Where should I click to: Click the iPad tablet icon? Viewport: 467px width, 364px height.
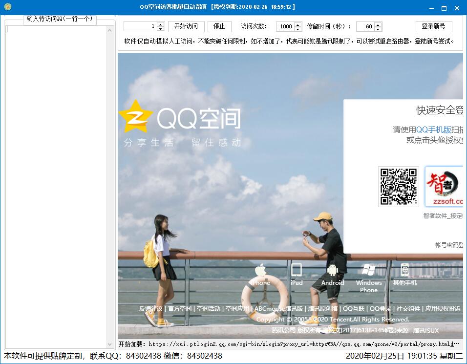pyautogui.click(x=296, y=270)
